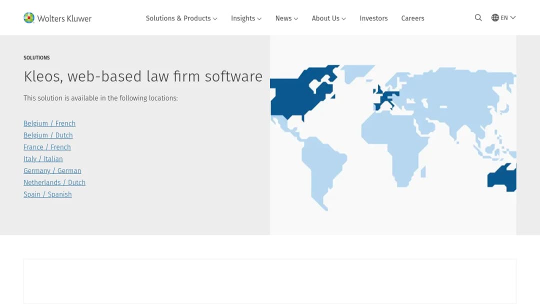Expand the About Us chevron
The width and height of the screenshot is (540, 304).
point(343,19)
